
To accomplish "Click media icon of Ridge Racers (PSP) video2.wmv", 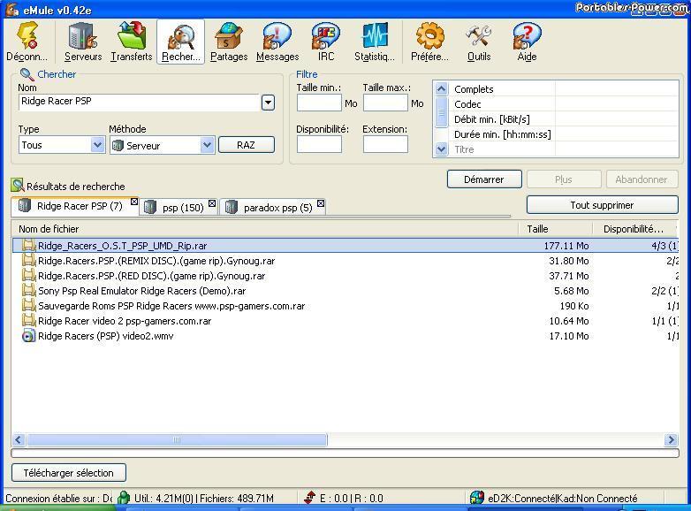I will [x=28, y=336].
